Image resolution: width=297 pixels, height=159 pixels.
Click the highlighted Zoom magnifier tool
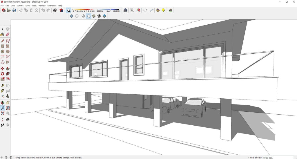pyautogui.click(x=2, y=108)
